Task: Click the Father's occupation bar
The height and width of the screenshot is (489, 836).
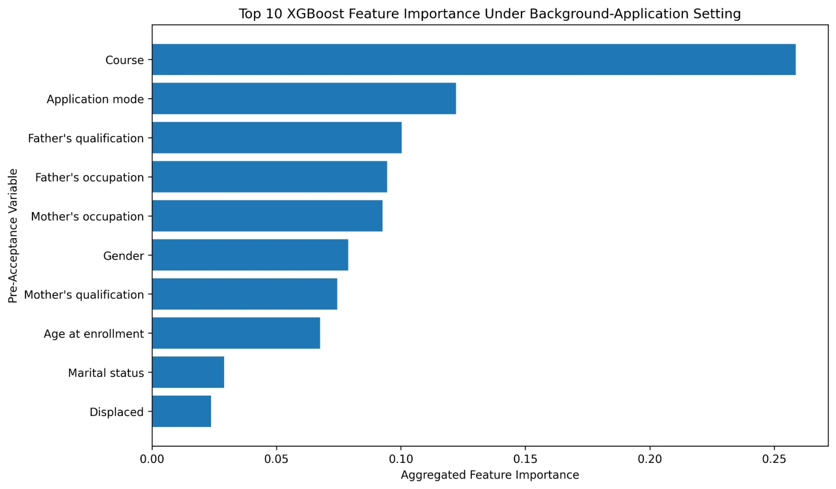Action: coord(270,177)
